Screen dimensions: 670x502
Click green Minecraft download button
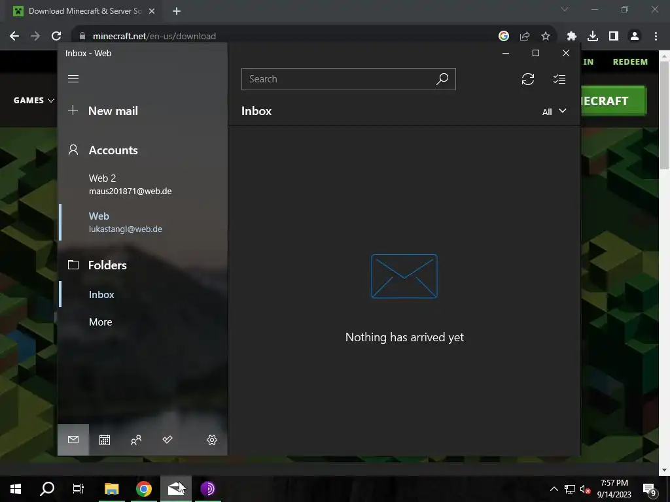click(x=614, y=101)
